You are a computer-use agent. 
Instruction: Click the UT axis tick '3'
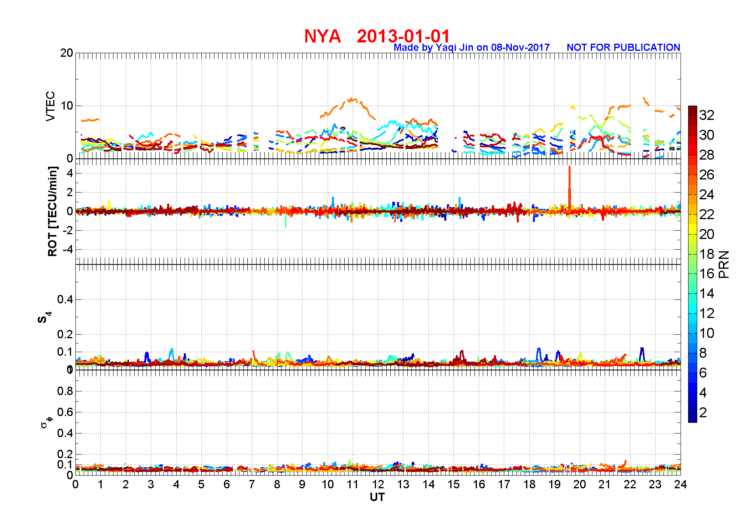151,484
